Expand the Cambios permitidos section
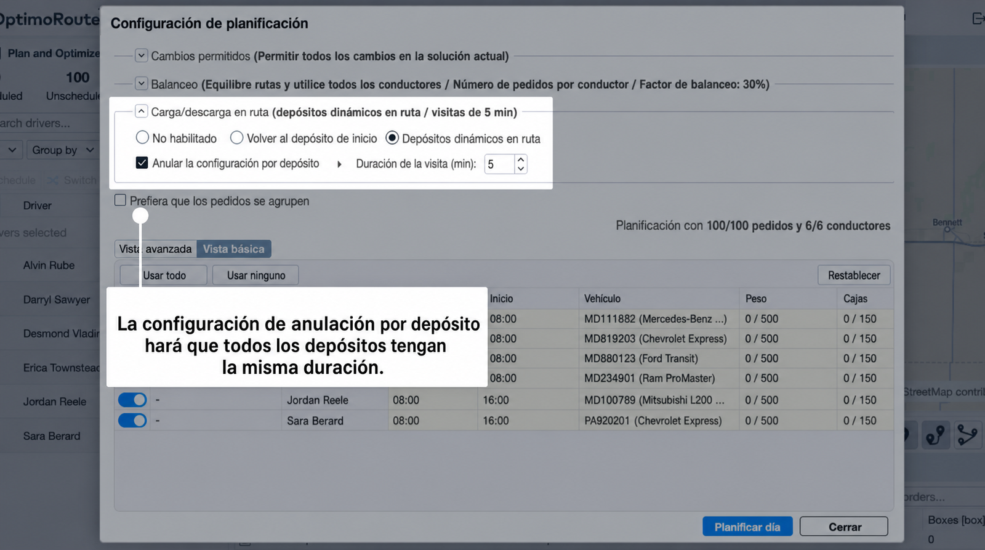The width and height of the screenshot is (985, 550). pyautogui.click(x=141, y=55)
